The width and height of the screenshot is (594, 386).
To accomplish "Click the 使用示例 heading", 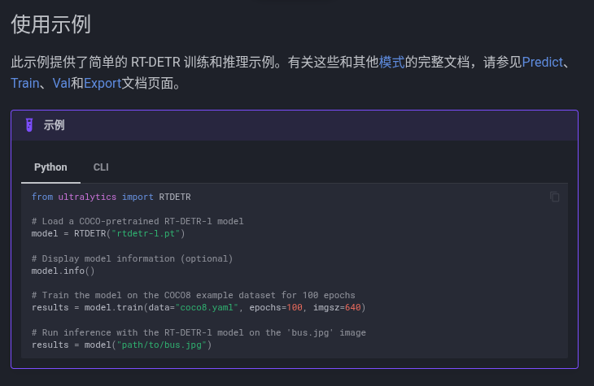I will click(x=50, y=24).
